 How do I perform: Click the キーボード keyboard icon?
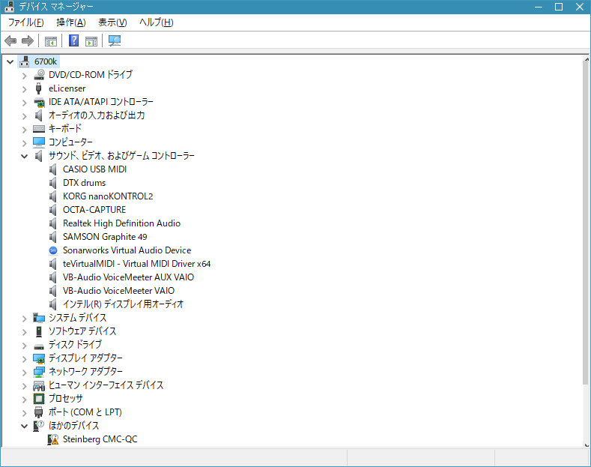(x=39, y=129)
